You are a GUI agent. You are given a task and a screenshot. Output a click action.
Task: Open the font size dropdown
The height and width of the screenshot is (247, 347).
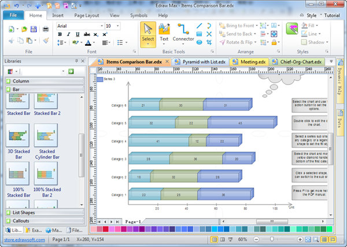[118, 26]
